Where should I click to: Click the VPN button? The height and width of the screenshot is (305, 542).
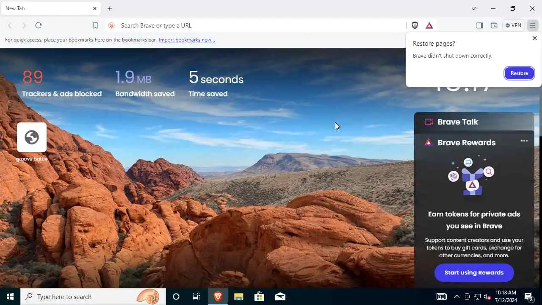coord(513,25)
